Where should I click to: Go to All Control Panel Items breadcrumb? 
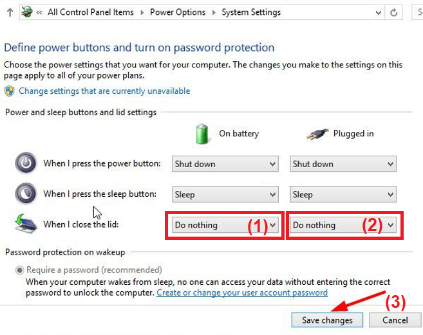pos(91,12)
